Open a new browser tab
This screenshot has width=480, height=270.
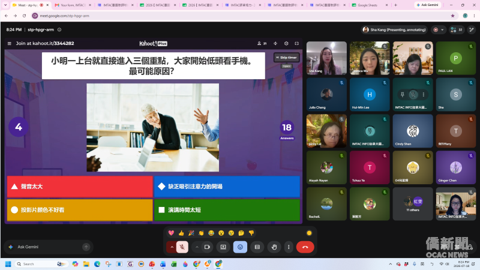pyautogui.click(x=395, y=5)
